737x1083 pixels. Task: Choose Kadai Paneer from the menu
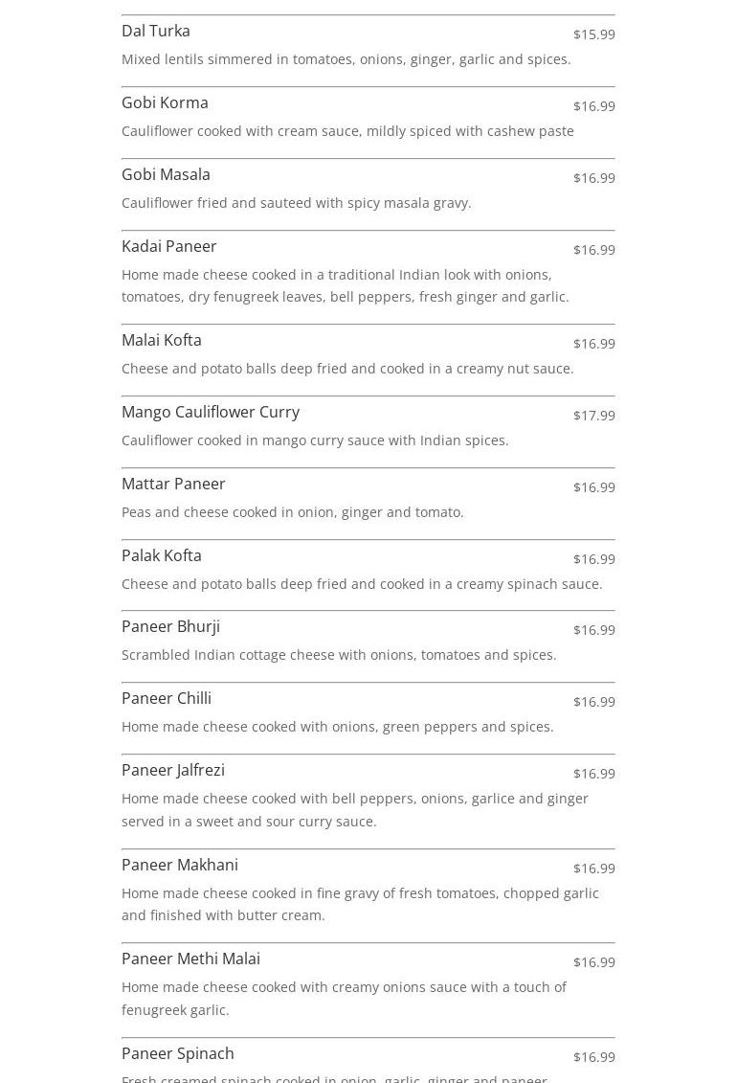tap(169, 247)
